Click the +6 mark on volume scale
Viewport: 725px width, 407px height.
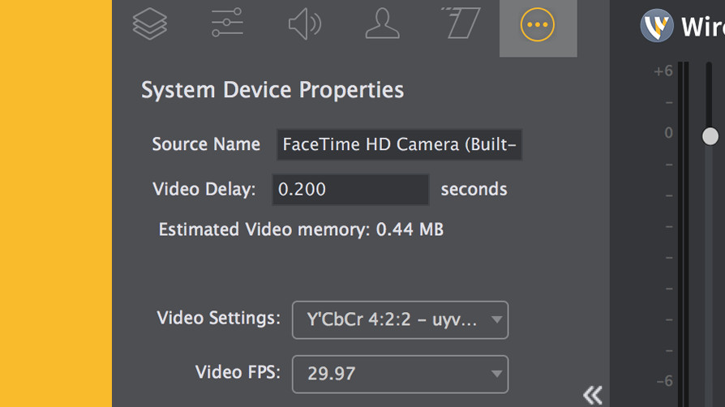663,71
